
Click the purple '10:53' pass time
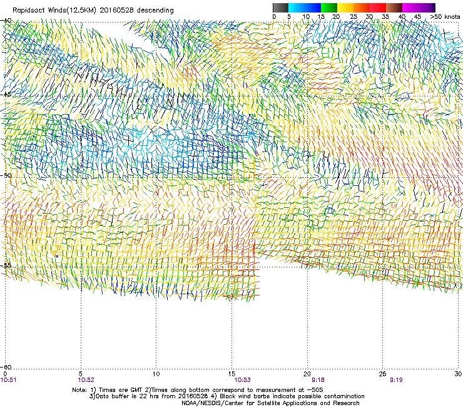[242, 380]
